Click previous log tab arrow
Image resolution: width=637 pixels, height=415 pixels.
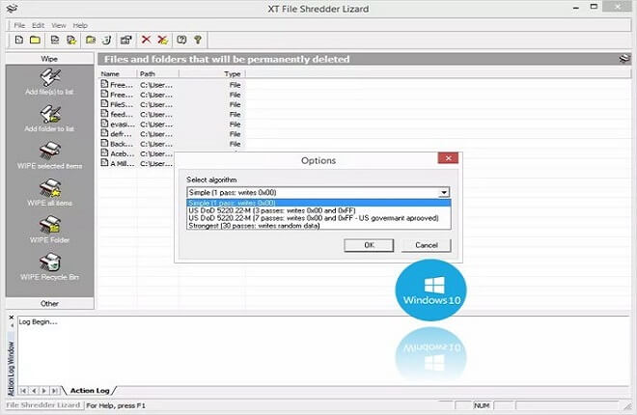click(34, 391)
